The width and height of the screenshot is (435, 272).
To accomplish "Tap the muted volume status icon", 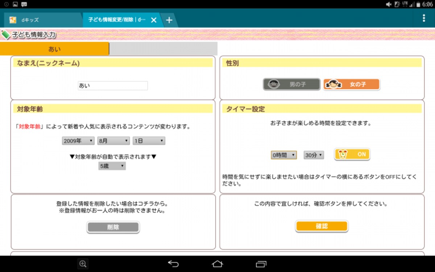I will [x=389, y=4].
